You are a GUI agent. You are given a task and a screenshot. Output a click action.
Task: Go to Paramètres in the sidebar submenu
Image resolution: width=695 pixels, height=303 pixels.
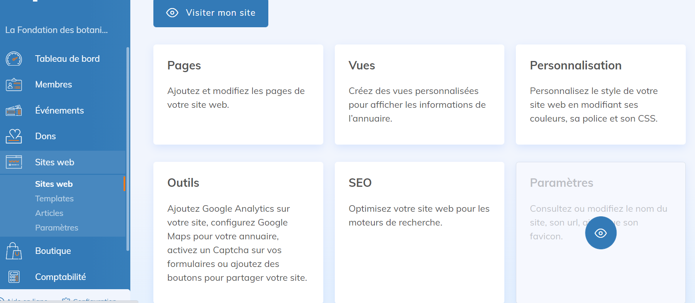point(57,228)
